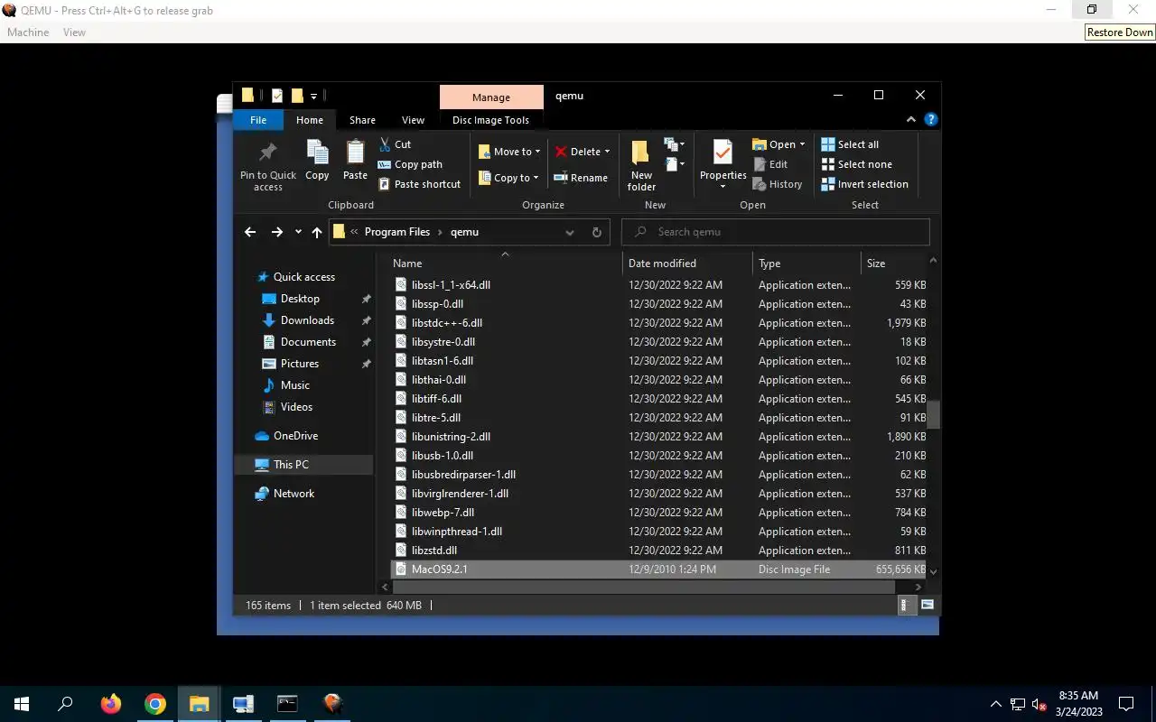This screenshot has width=1156, height=722.
Task: Click the Copy icon in Clipboard group
Action: click(317, 161)
